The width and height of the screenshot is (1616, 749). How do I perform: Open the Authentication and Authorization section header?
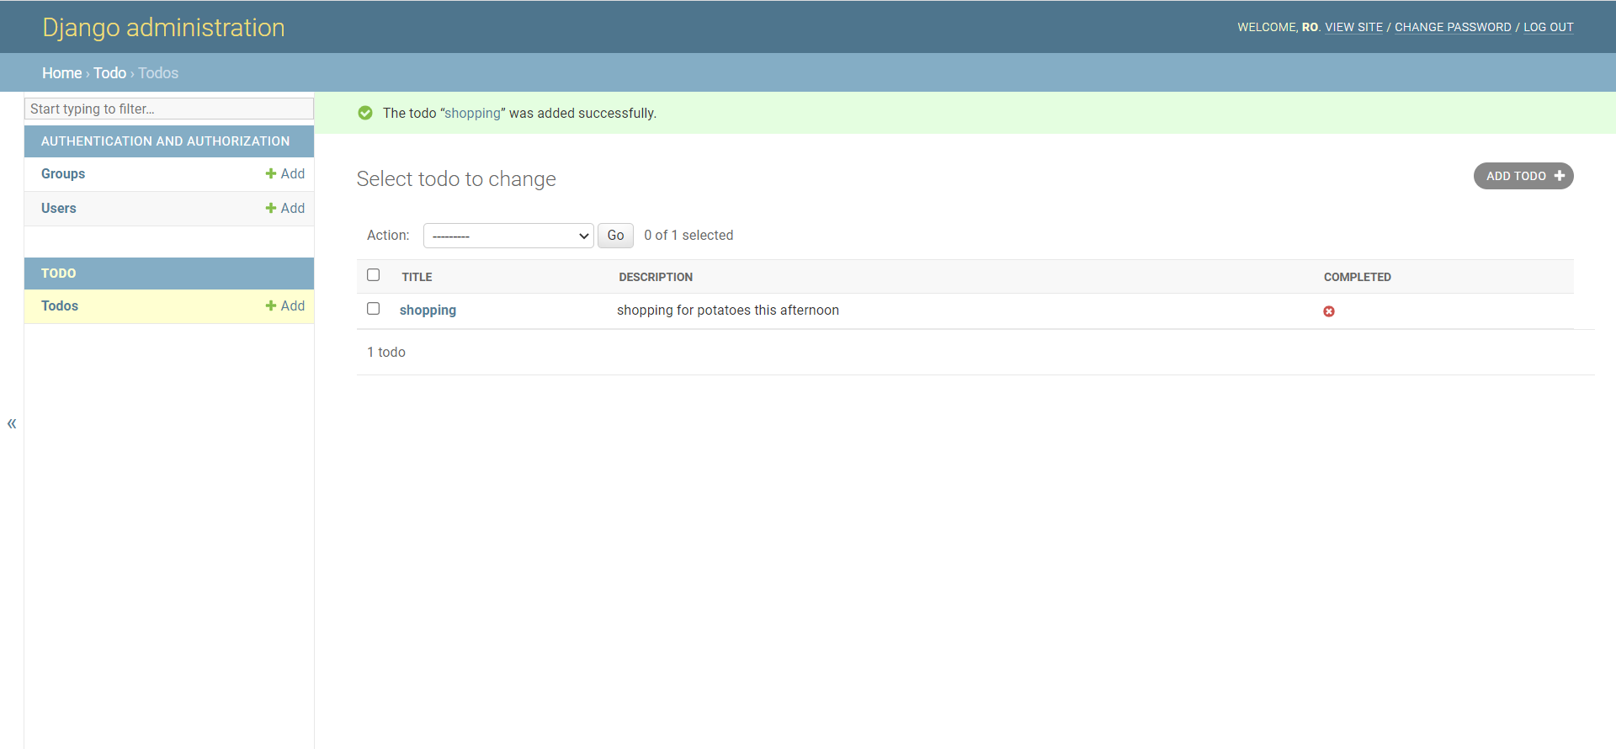pos(165,141)
